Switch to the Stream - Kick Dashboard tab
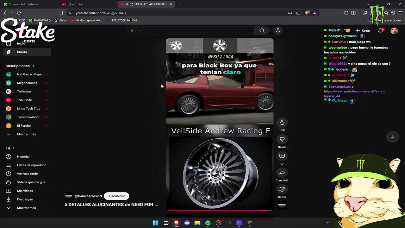The width and height of the screenshot is (405, 228). pos(29,4)
